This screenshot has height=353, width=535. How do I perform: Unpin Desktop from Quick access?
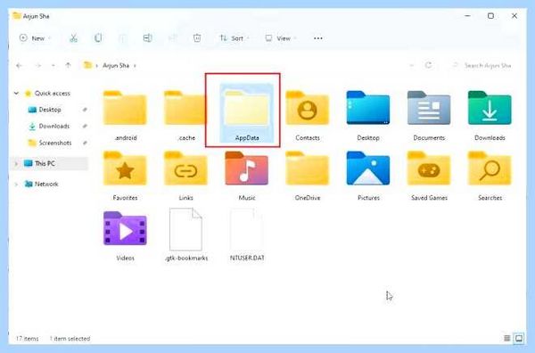pyautogui.click(x=85, y=110)
